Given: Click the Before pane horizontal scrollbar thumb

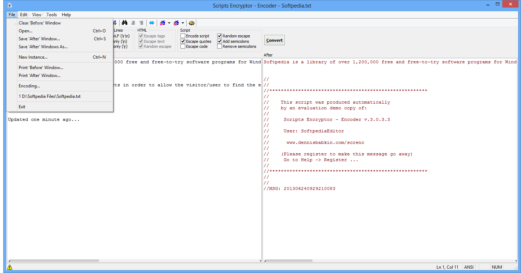Looking at the screenshot, I should tap(55, 260).
